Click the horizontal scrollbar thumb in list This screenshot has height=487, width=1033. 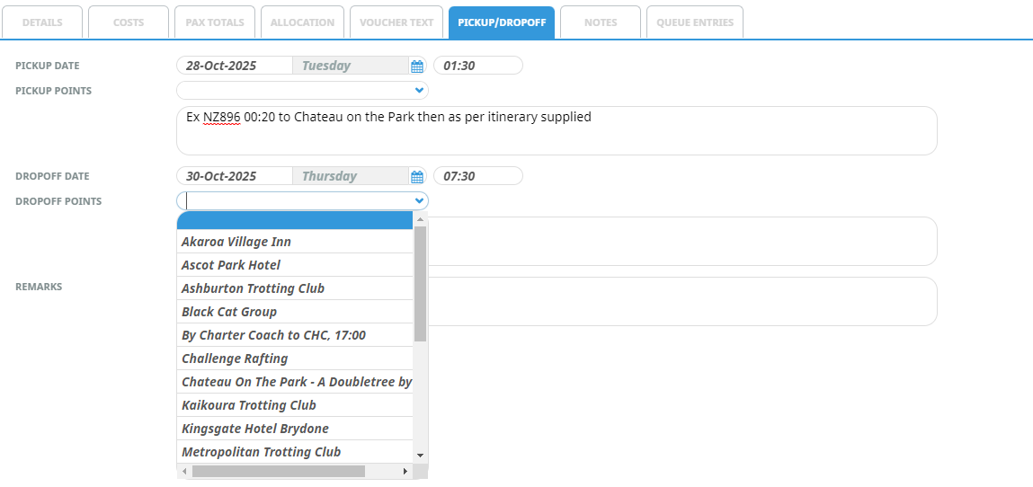(279, 471)
